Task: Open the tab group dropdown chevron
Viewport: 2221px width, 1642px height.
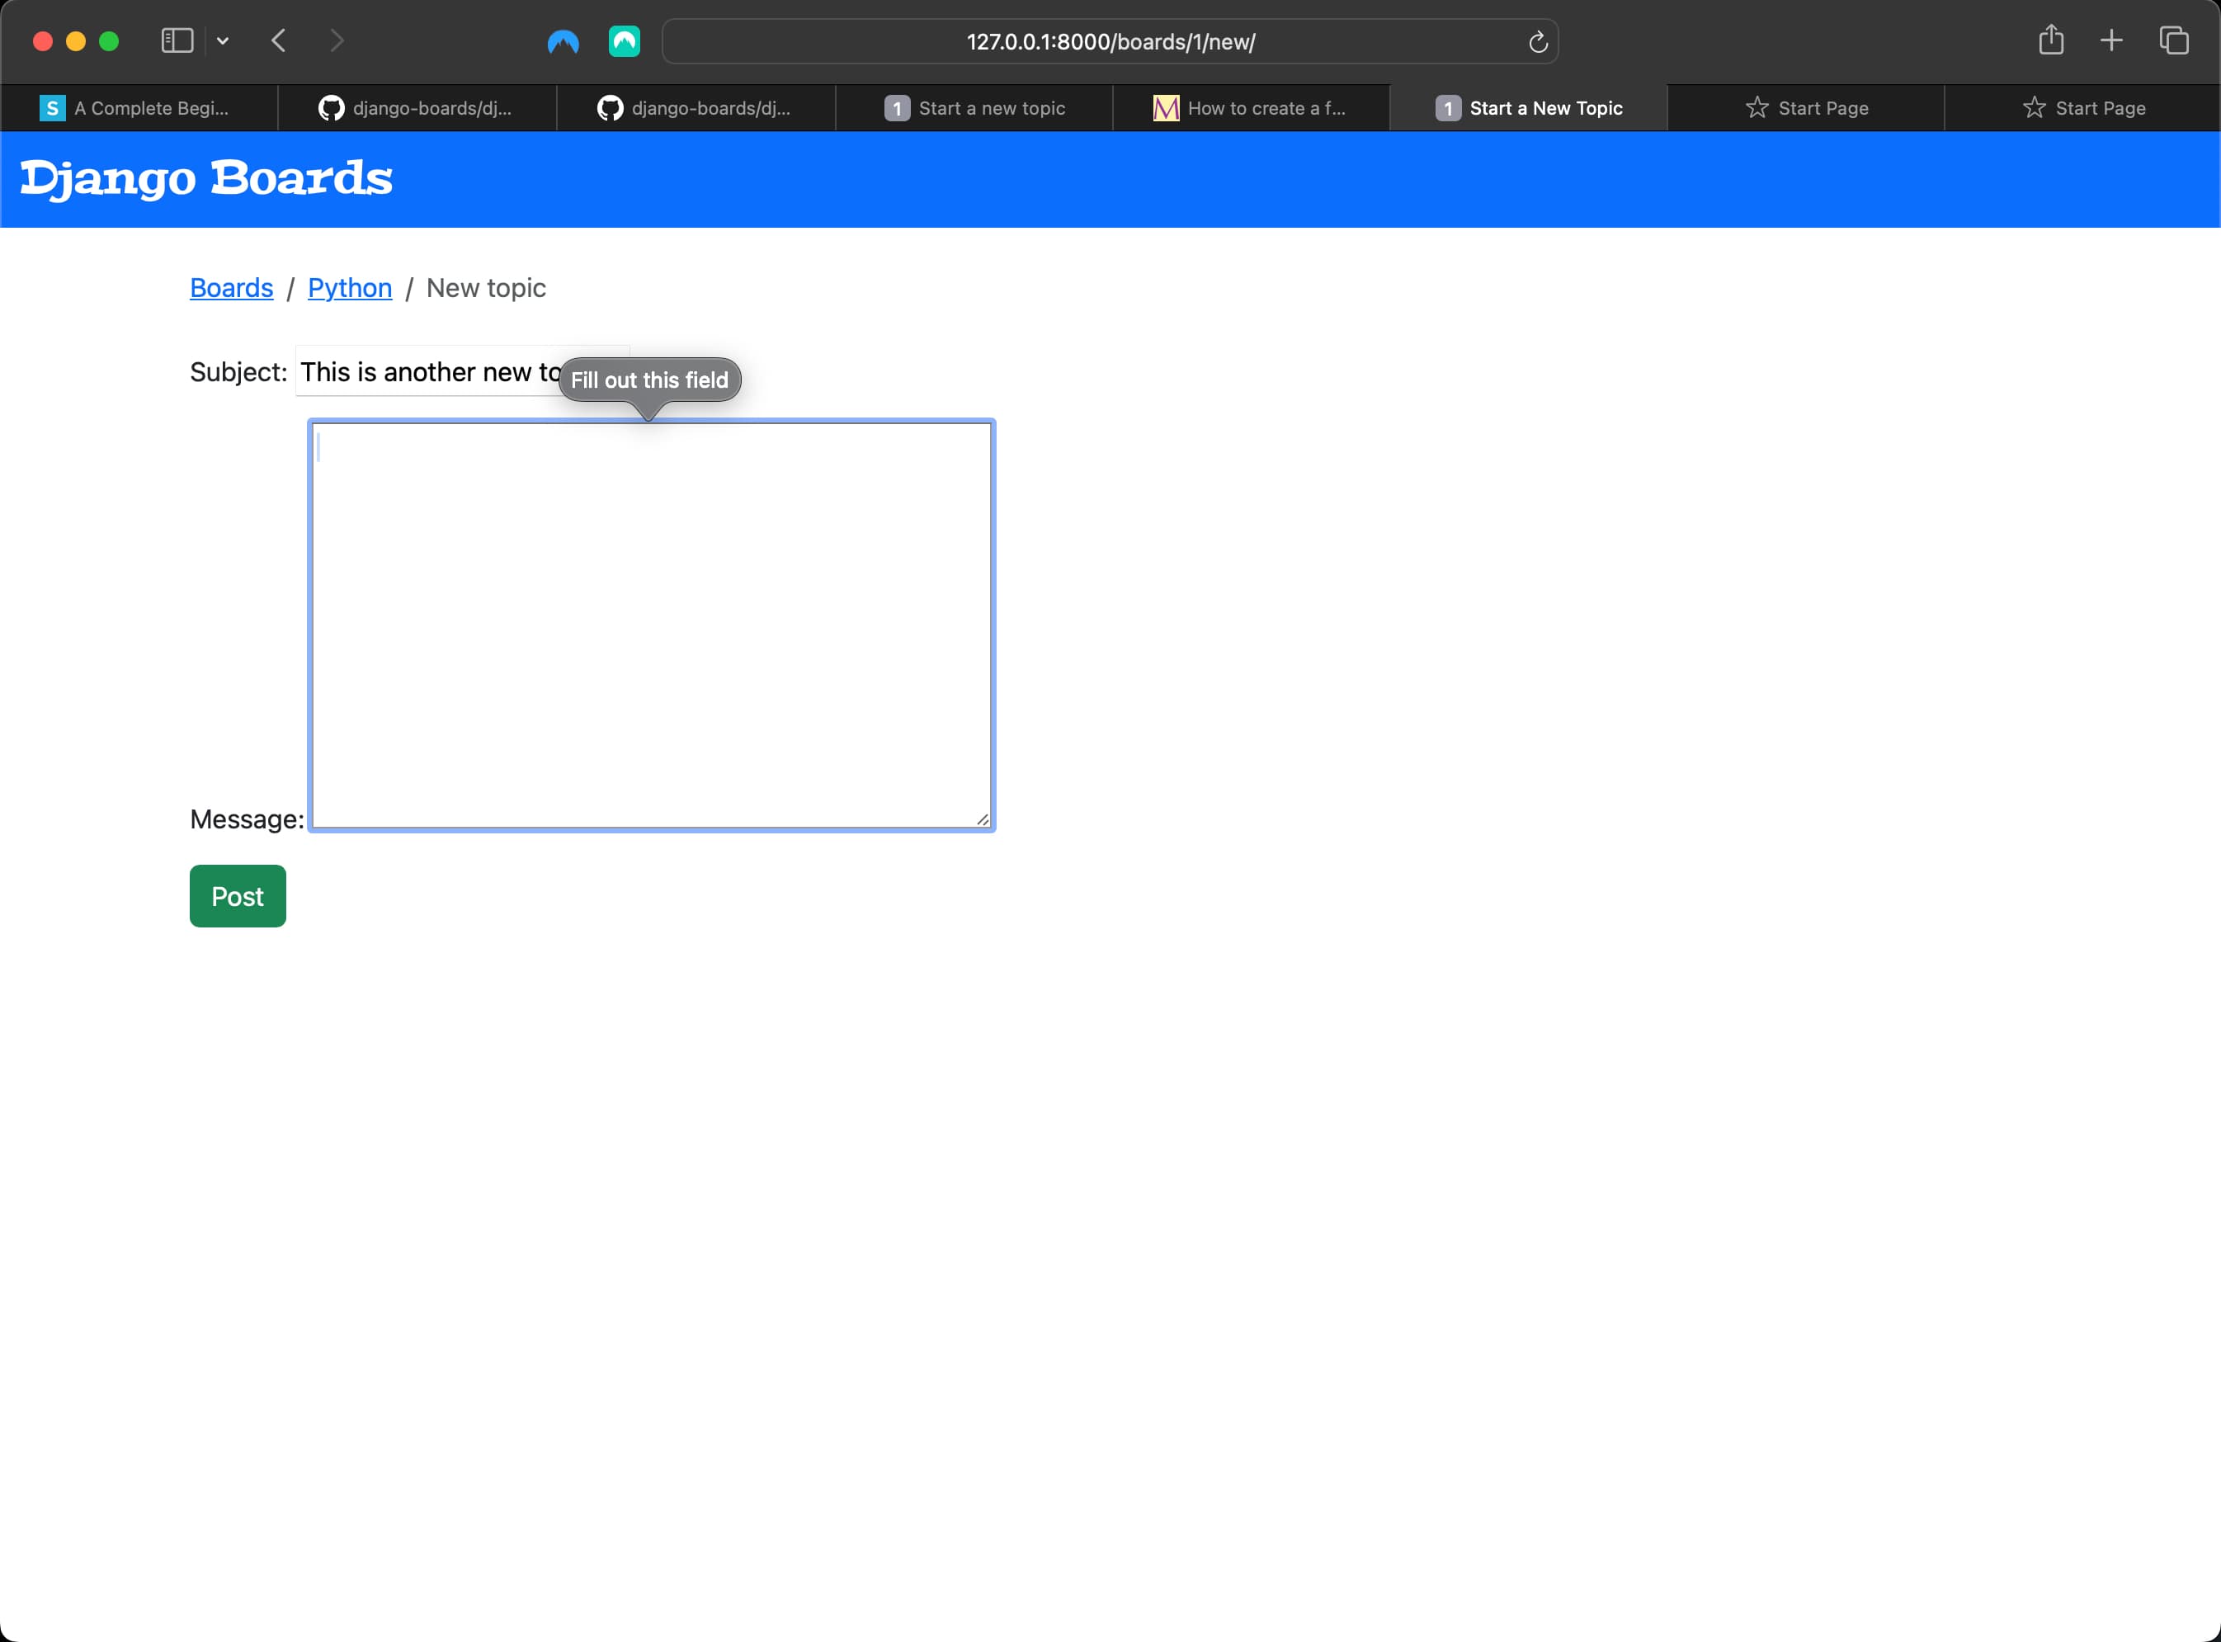Action: click(x=223, y=40)
